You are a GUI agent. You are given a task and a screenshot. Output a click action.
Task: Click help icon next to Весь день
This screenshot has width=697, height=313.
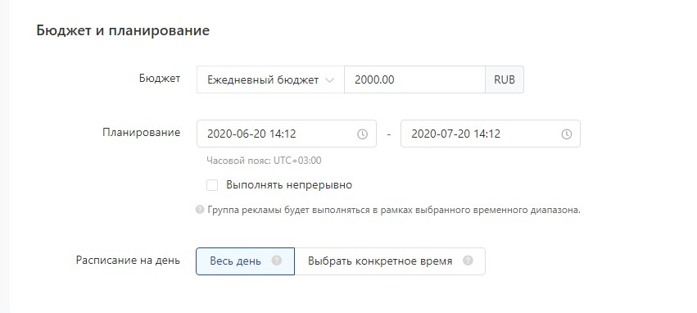(x=277, y=261)
